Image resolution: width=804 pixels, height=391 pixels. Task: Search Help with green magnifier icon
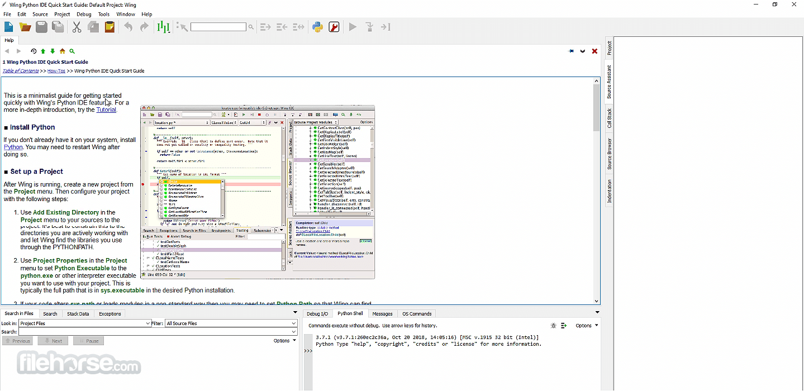coord(72,51)
